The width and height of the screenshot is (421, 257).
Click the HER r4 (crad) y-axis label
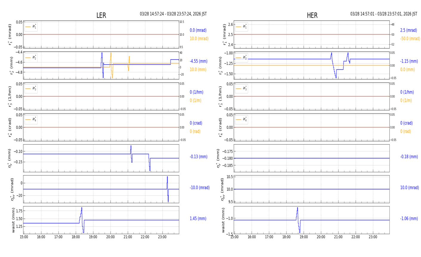tap(221, 127)
